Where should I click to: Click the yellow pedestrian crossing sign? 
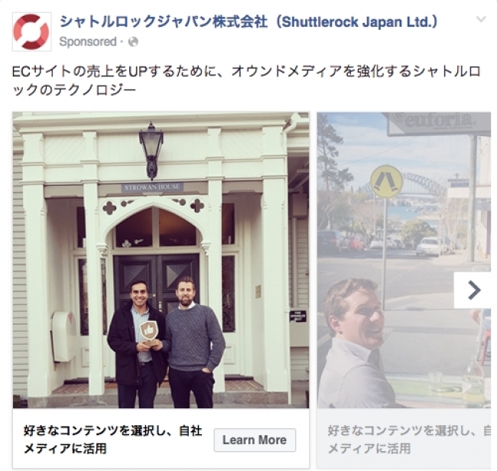(386, 182)
